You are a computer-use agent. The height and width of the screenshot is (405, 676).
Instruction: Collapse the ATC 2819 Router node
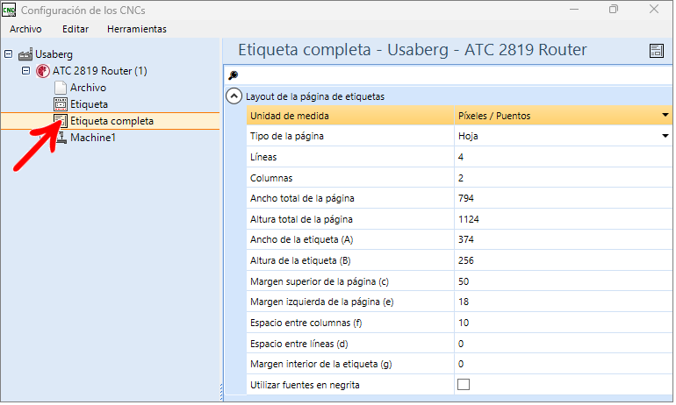point(25,71)
